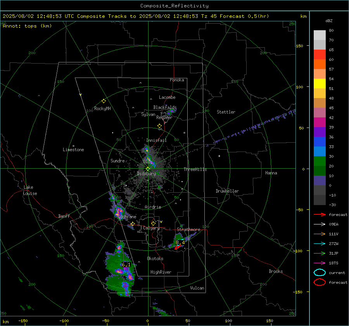
Task: Click the 6.1 storm top label
Action: coord(126,265)
